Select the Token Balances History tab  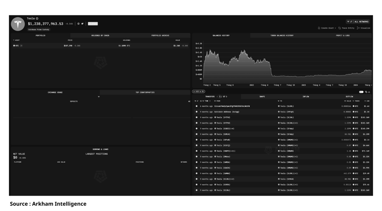282,36
